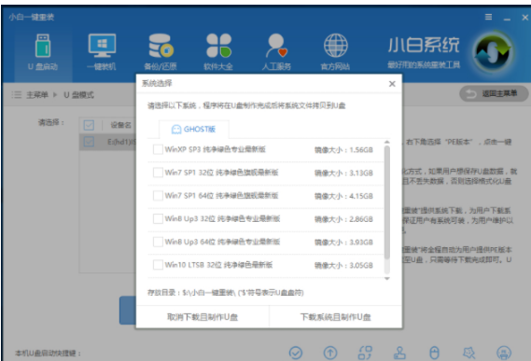Image resolution: width=531 pixels, height=361 pixels.
Task: Click the mouse-shaped icon at bottom
Action: pyautogui.click(x=434, y=353)
